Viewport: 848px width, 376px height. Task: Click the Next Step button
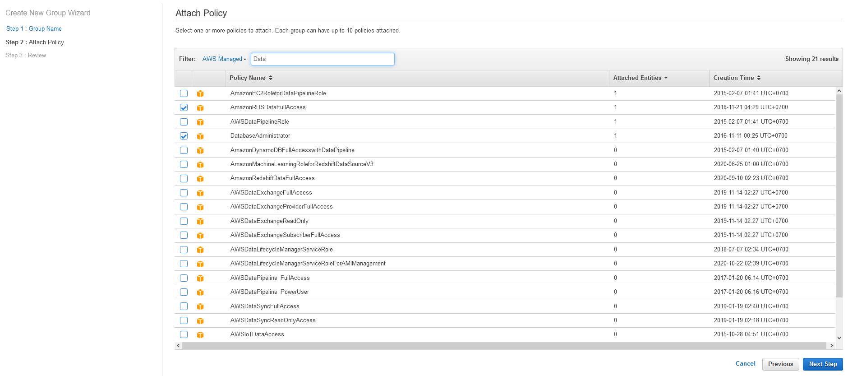pyautogui.click(x=822, y=364)
